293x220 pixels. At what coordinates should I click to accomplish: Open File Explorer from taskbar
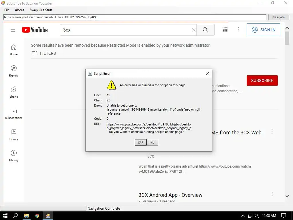(x=27, y=216)
